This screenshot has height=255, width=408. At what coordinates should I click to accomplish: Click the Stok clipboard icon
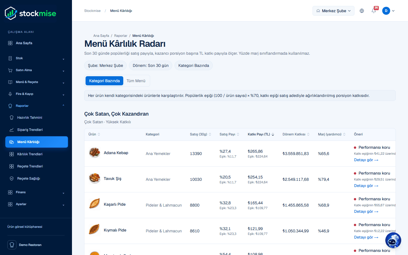(10, 58)
